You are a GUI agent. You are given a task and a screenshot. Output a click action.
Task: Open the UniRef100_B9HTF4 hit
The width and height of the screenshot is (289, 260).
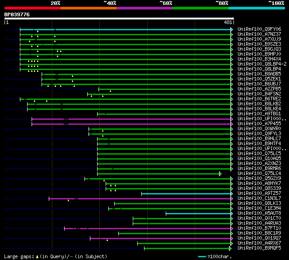(x=259, y=144)
